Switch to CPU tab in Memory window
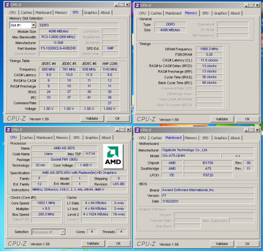263x251 pixels. [x=142, y=13]
